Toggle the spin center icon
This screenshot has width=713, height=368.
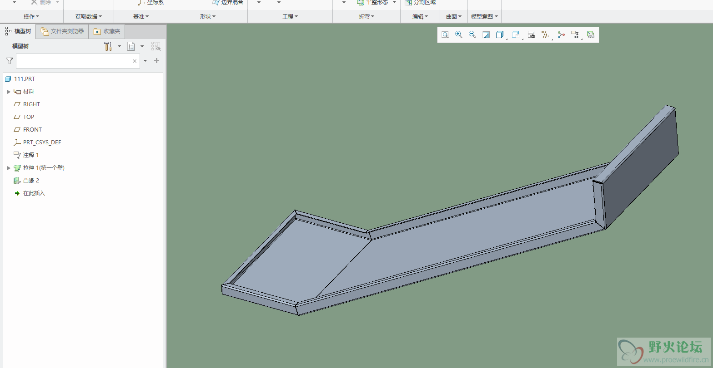pyautogui.click(x=561, y=35)
